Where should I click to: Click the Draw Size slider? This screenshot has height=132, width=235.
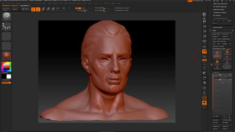coord(104,10)
